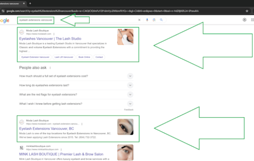The image size is (254, 161).
Task: Click the Mink Lash Boutique M favicon
Action: click(22, 148)
